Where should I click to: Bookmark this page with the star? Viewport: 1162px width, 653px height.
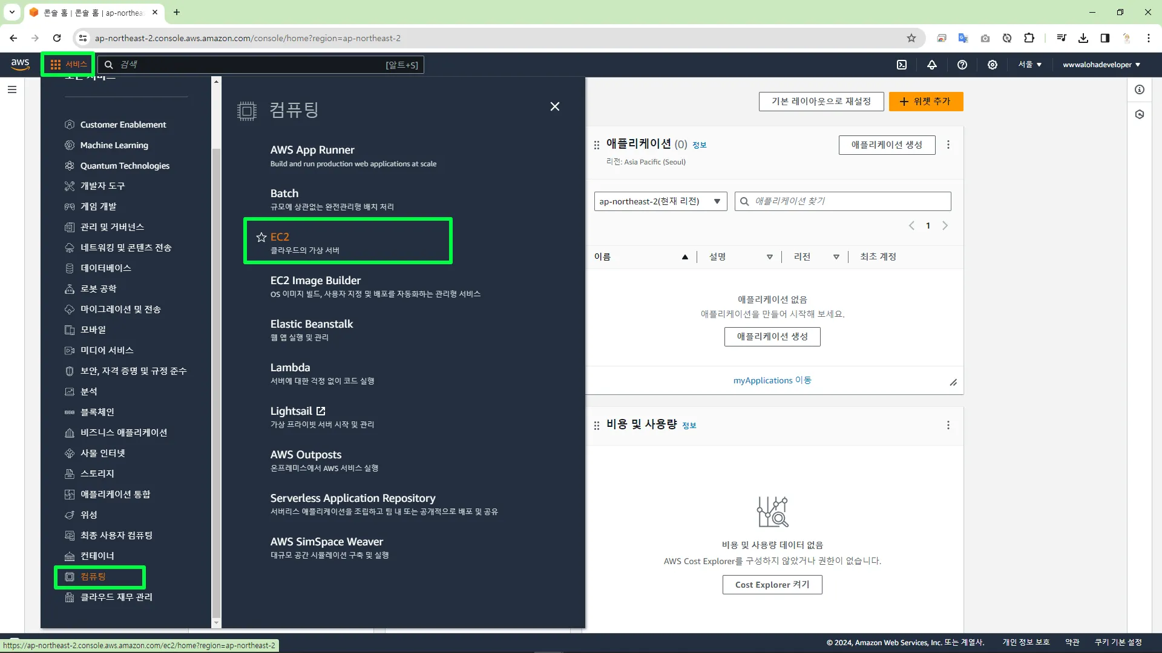(x=911, y=38)
